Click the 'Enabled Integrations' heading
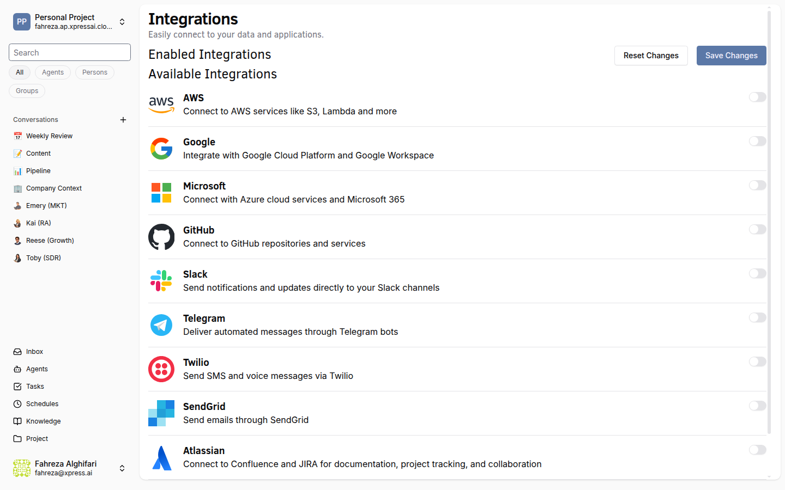Screen dimensions: 785x490 (x=210, y=54)
